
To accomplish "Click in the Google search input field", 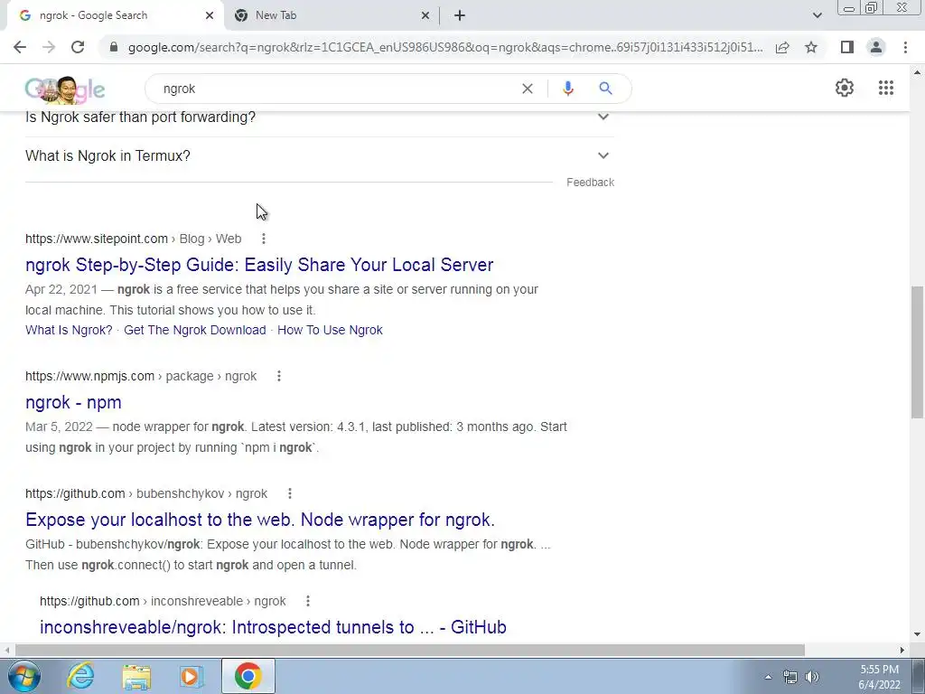I will click(x=336, y=89).
